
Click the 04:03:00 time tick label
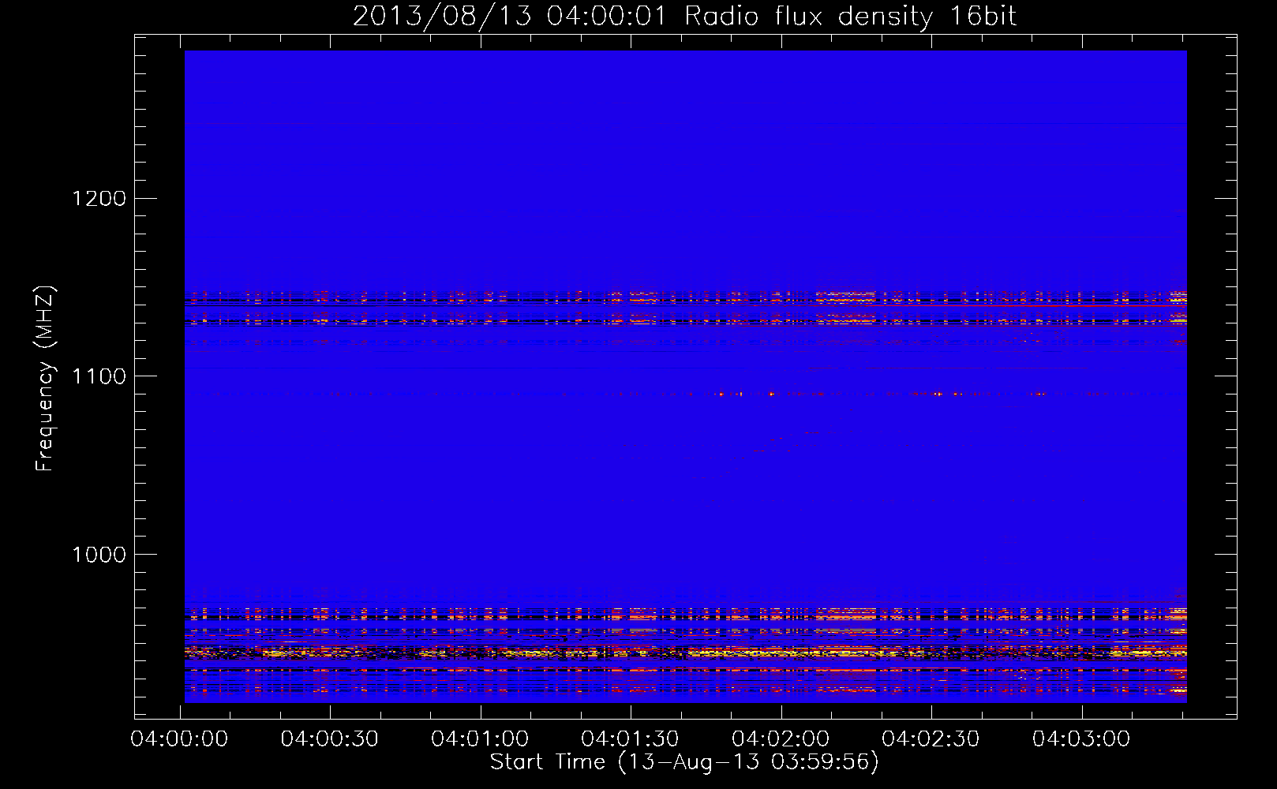[x=1081, y=739]
